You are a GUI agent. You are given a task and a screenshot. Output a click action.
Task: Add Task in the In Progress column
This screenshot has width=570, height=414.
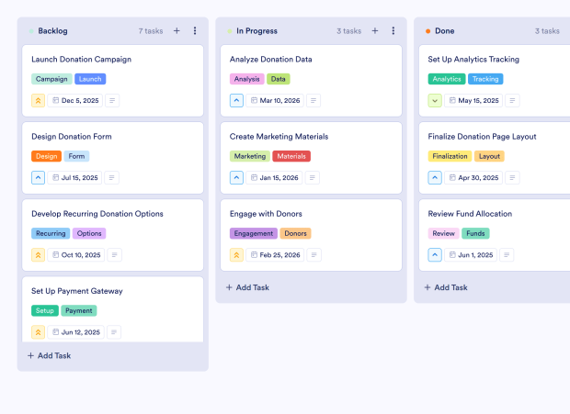[x=248, y=287]
